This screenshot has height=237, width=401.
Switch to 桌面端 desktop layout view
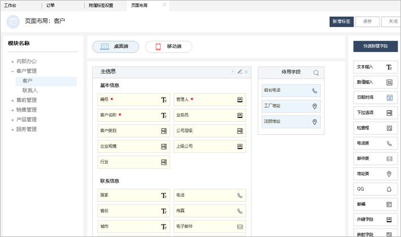(116, 46)
